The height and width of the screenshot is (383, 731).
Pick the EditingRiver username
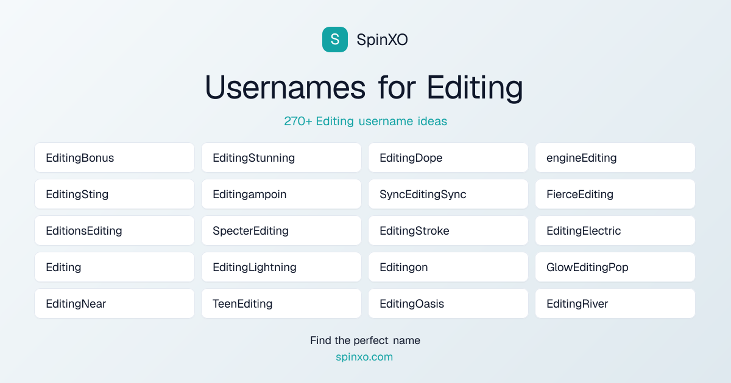(615, 303)
